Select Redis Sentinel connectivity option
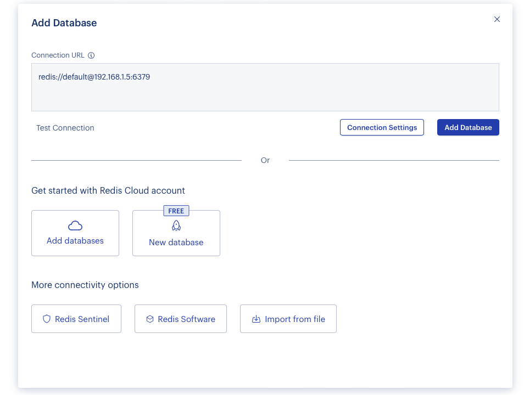524x395 pixels. pyautogui.click(x=76, y=319)
